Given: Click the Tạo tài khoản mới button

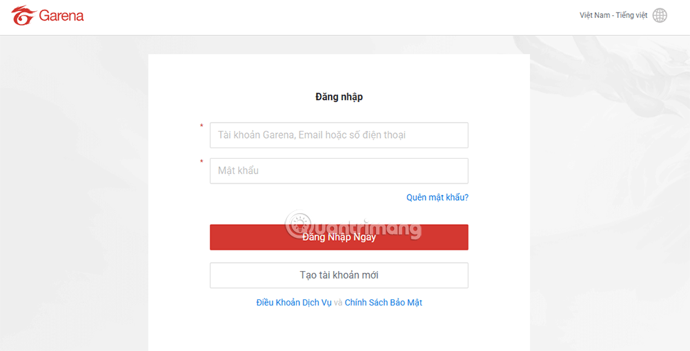Looking at the screenshot, I should coord(339,275).
